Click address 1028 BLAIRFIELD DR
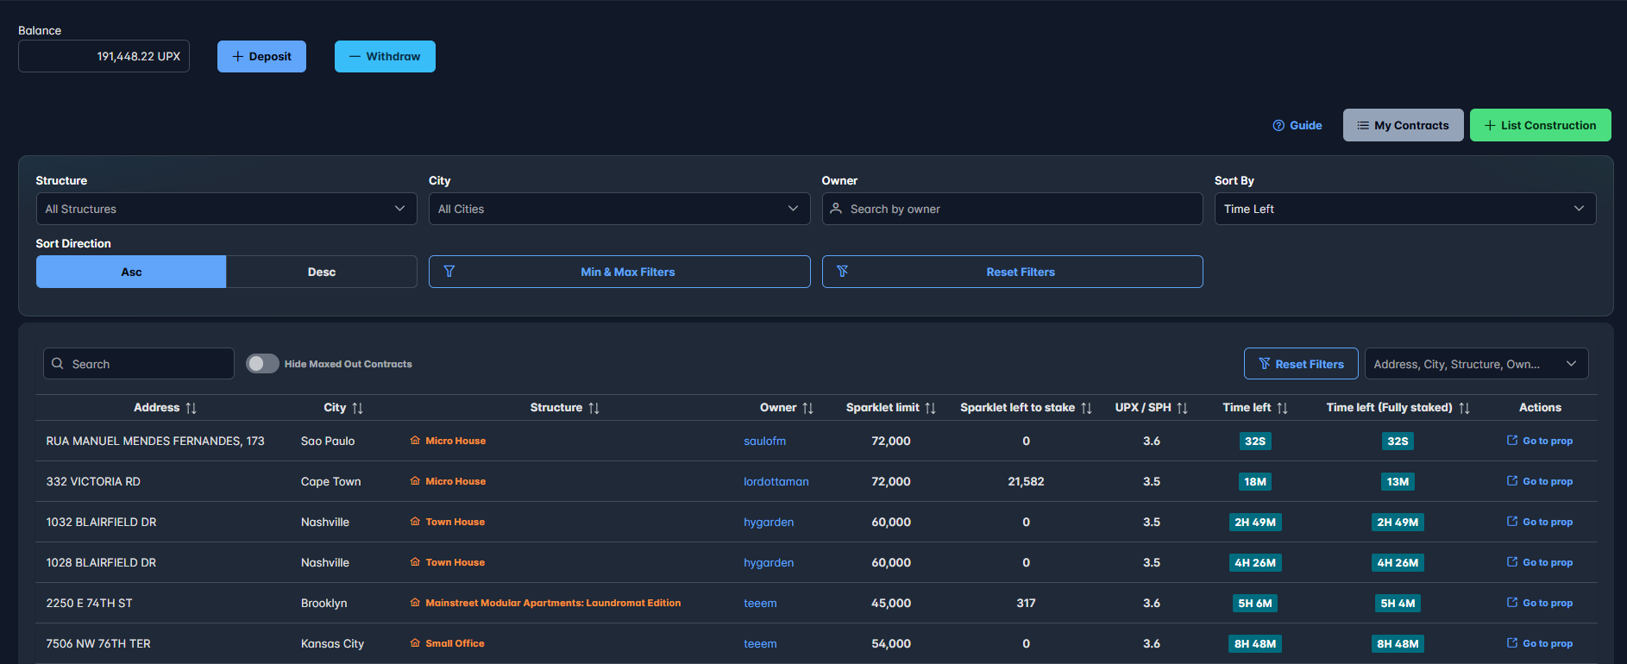The width and height of the screenshot is (1627, 664). point(101,562)
